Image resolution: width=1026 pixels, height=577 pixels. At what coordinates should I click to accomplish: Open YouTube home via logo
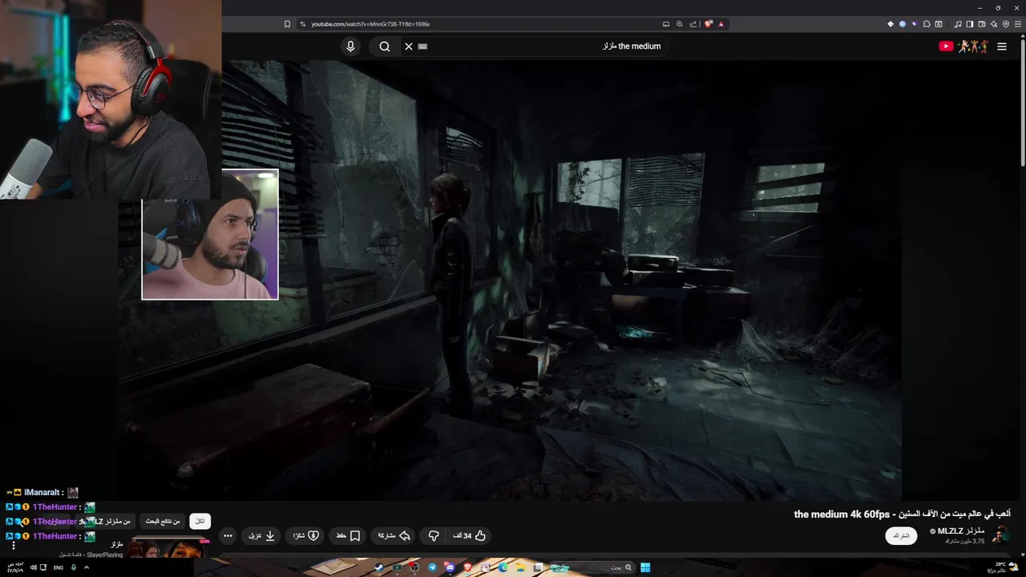coord(963,46)
